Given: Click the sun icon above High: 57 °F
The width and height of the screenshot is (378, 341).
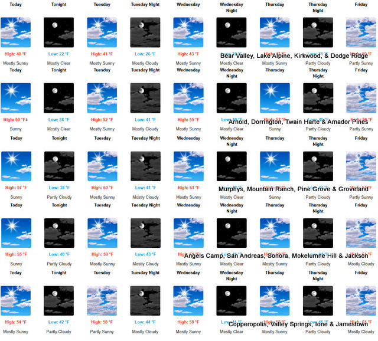Looking at the screenshot, I should click(16, 166).
